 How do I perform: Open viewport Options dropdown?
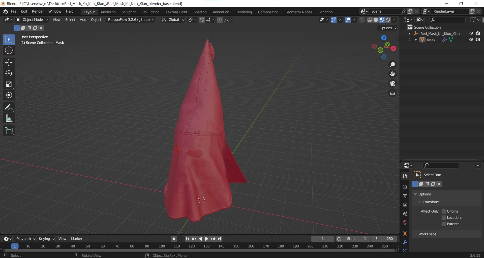(388, 28)
